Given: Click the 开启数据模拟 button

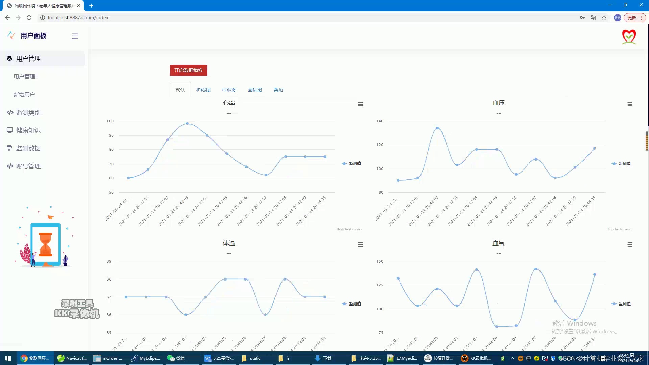Looking at the screenshot, I should coord(188,70).
